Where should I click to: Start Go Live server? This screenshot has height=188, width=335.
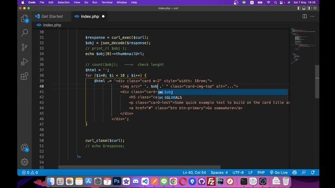[278, 172]
